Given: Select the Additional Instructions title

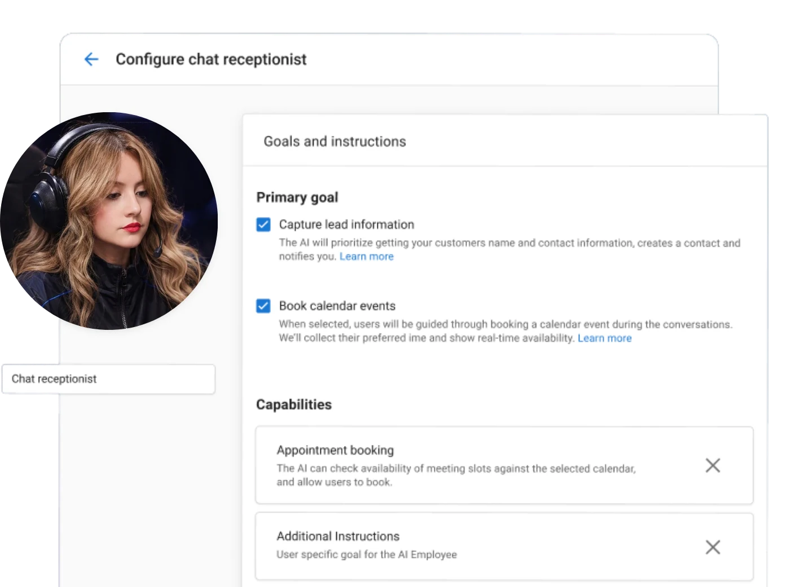Looking at the screenshot, I should tap(338, 536).
